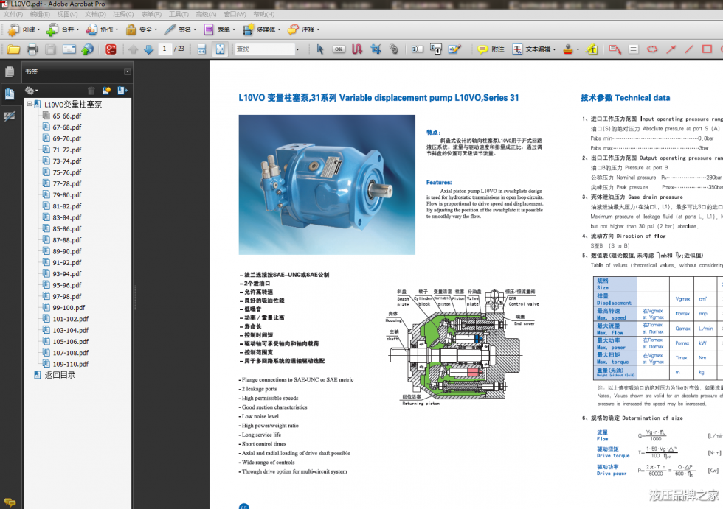The image size is (723, 509).
Task: Open the 工具(T) menu
Action: (x=179, y=14)
